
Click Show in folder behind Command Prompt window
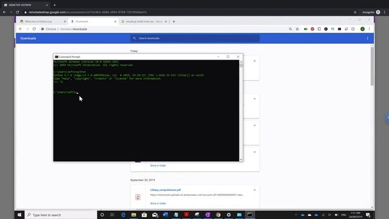coord(158,165)
